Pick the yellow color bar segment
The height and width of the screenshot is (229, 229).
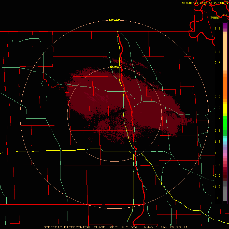[x=225, y=109]
